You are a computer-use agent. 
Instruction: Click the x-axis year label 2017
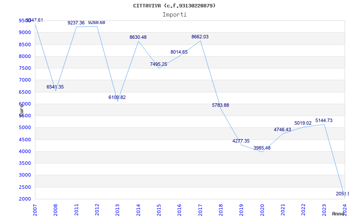click(x=200, y=210)
